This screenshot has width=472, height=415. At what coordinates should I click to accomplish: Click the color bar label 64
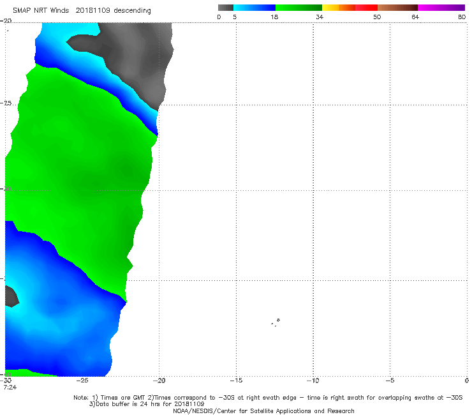[415, 17]
